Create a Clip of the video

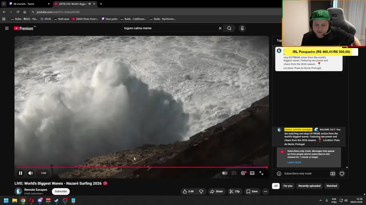(x=235, y=191)
